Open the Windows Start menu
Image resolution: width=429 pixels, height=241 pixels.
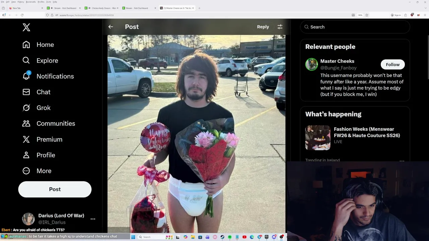click(133, 237)
